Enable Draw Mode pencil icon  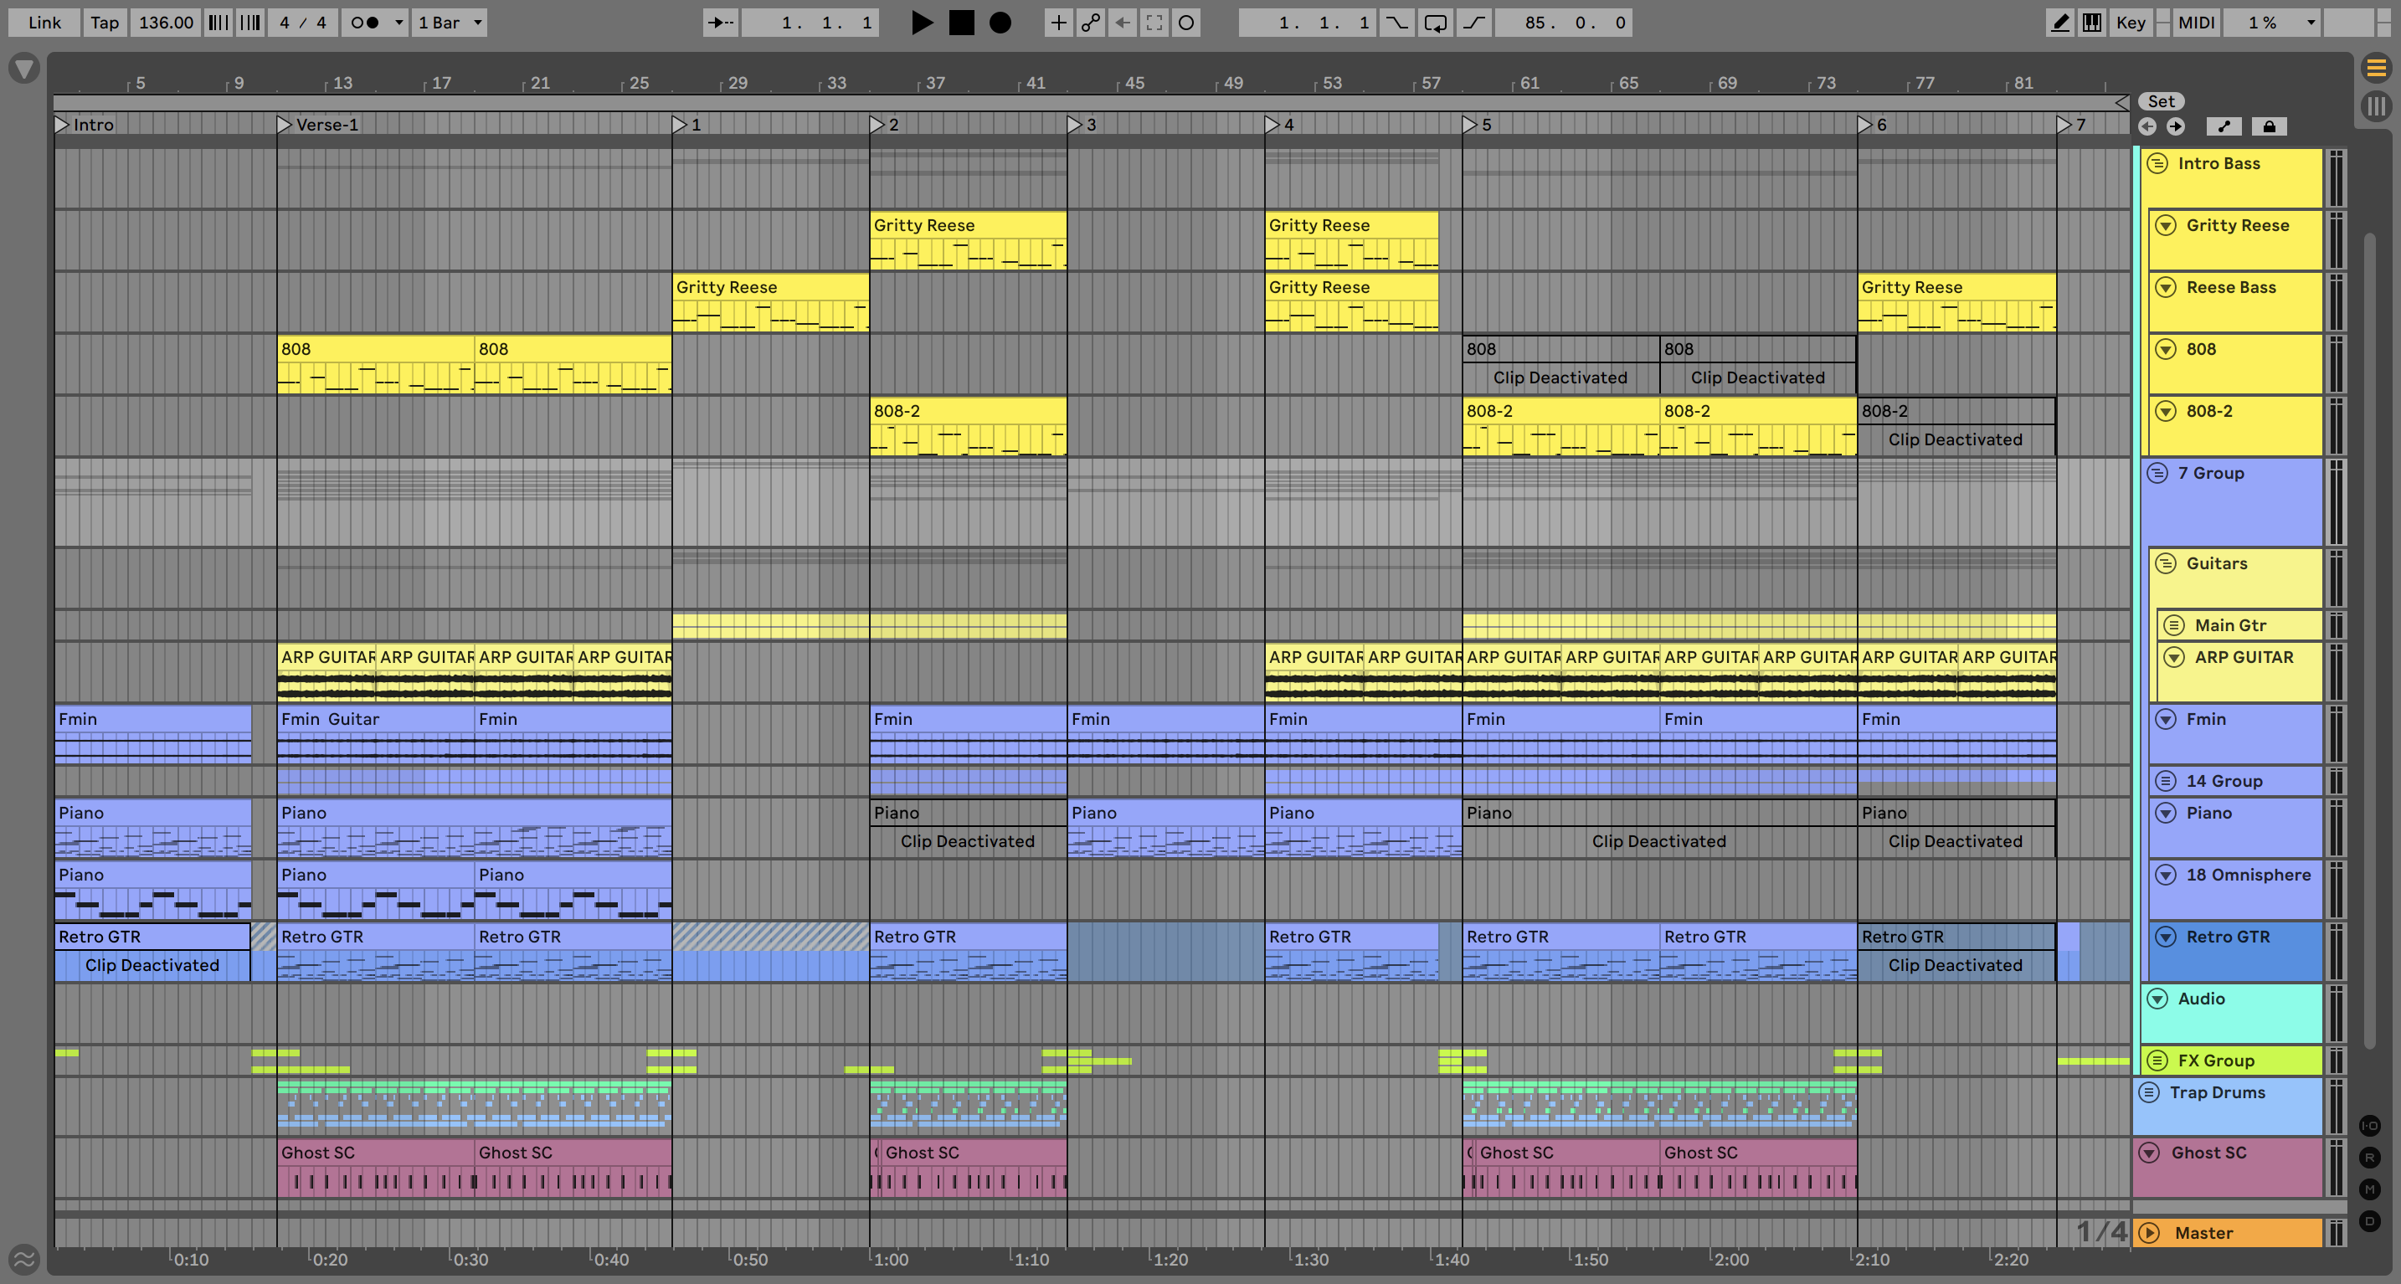[x=2060, y=23]
